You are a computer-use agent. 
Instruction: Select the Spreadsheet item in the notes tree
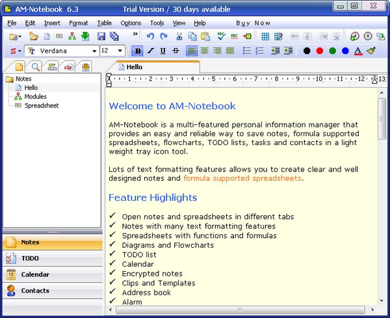coord(42,105)
